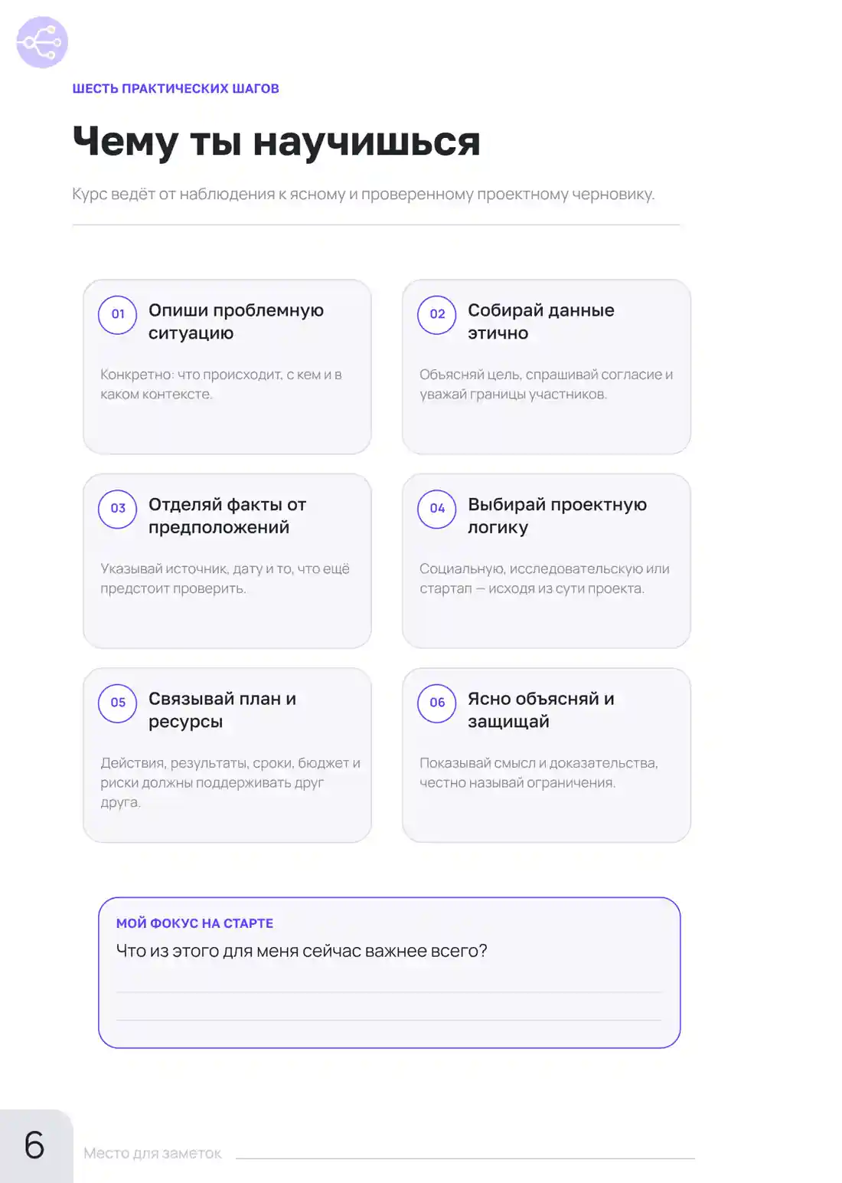The height and width of the screenshot is (1183, 842).
Task: Click the 05 circle badge
Action: 118,703
